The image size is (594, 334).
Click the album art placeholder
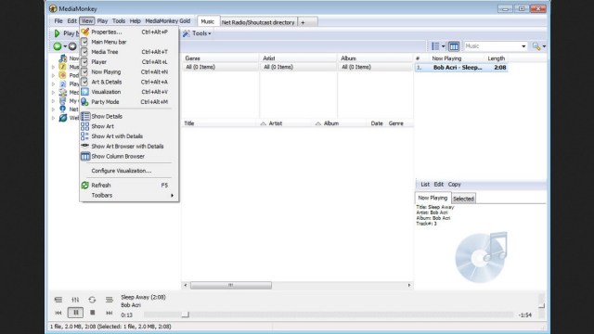tap(482, 257)
